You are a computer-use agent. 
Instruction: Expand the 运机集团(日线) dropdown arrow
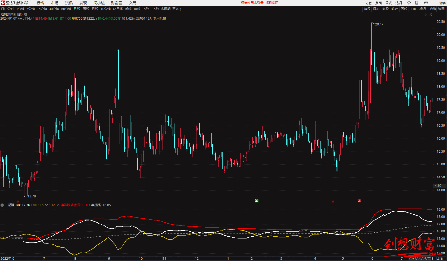coord(26,14)
